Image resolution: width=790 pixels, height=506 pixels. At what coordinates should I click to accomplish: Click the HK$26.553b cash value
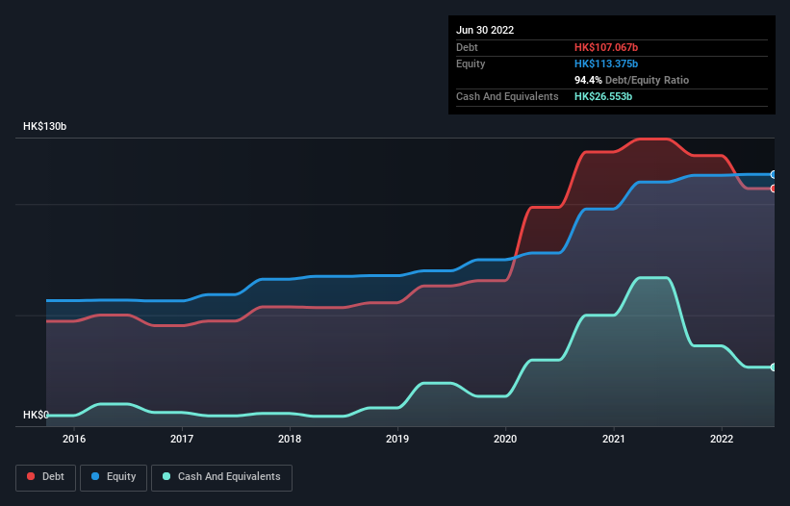pos(603,96)
